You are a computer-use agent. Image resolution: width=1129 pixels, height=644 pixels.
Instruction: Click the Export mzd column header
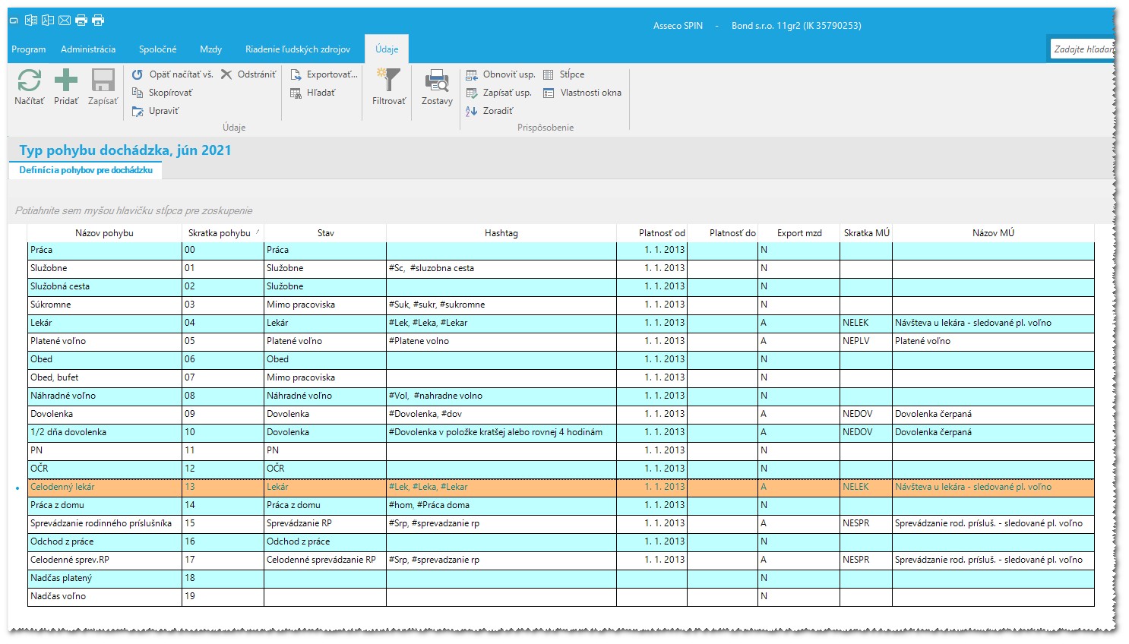pos(799,233)
